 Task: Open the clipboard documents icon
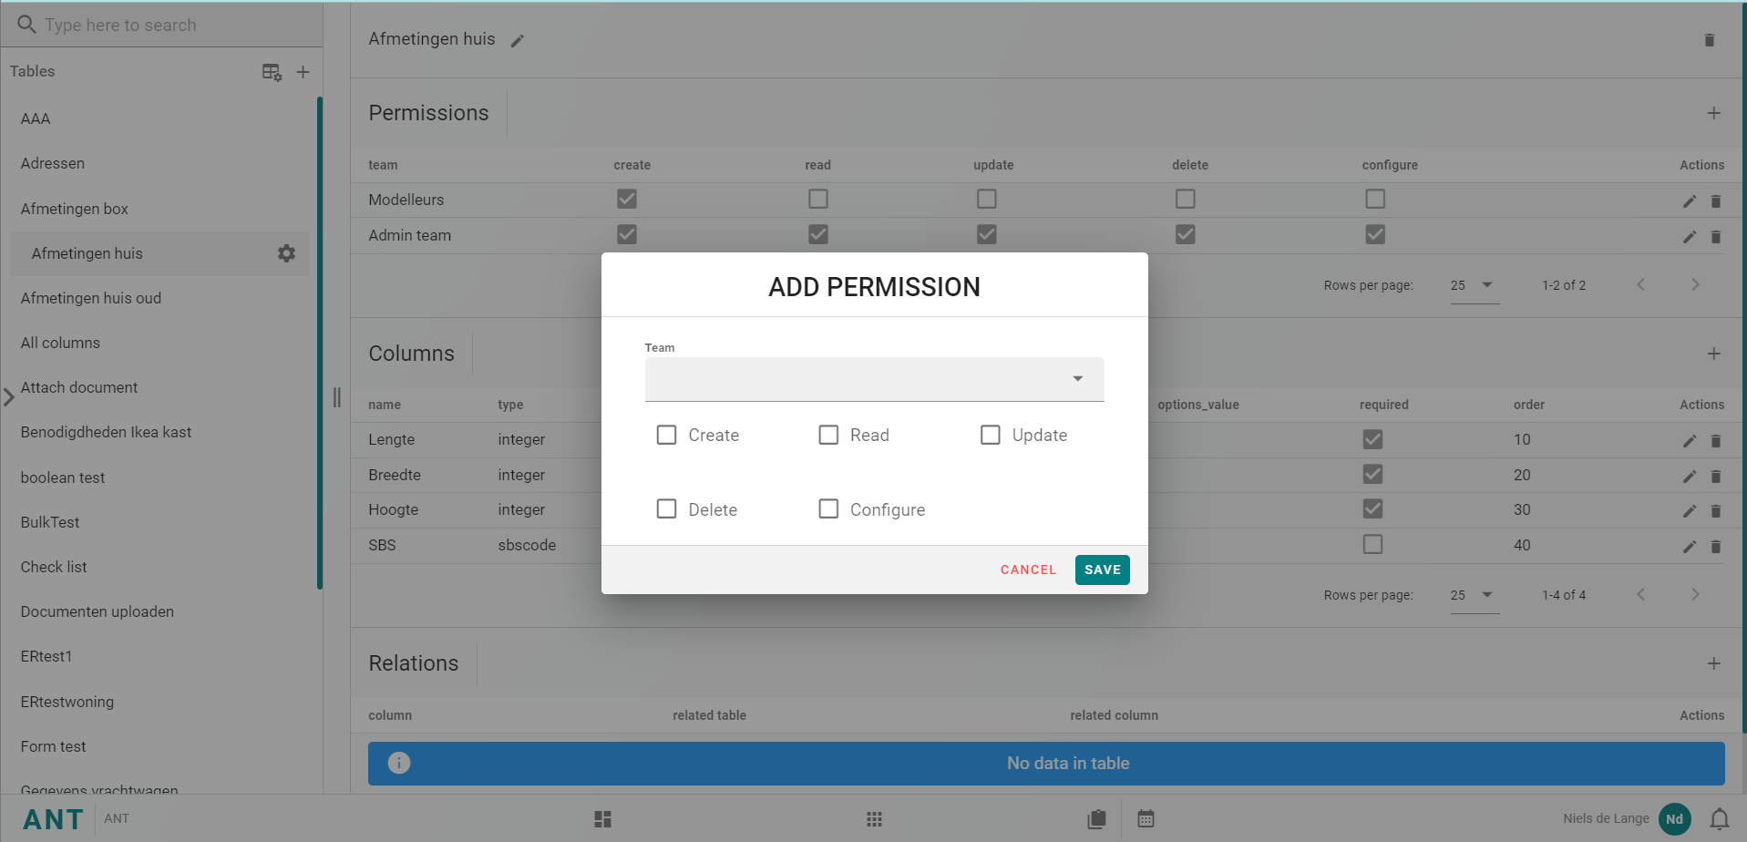tap(1096, 819)
